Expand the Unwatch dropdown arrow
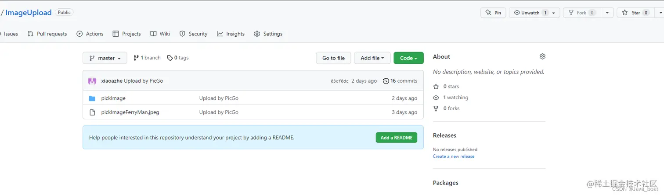 point(554,13)
